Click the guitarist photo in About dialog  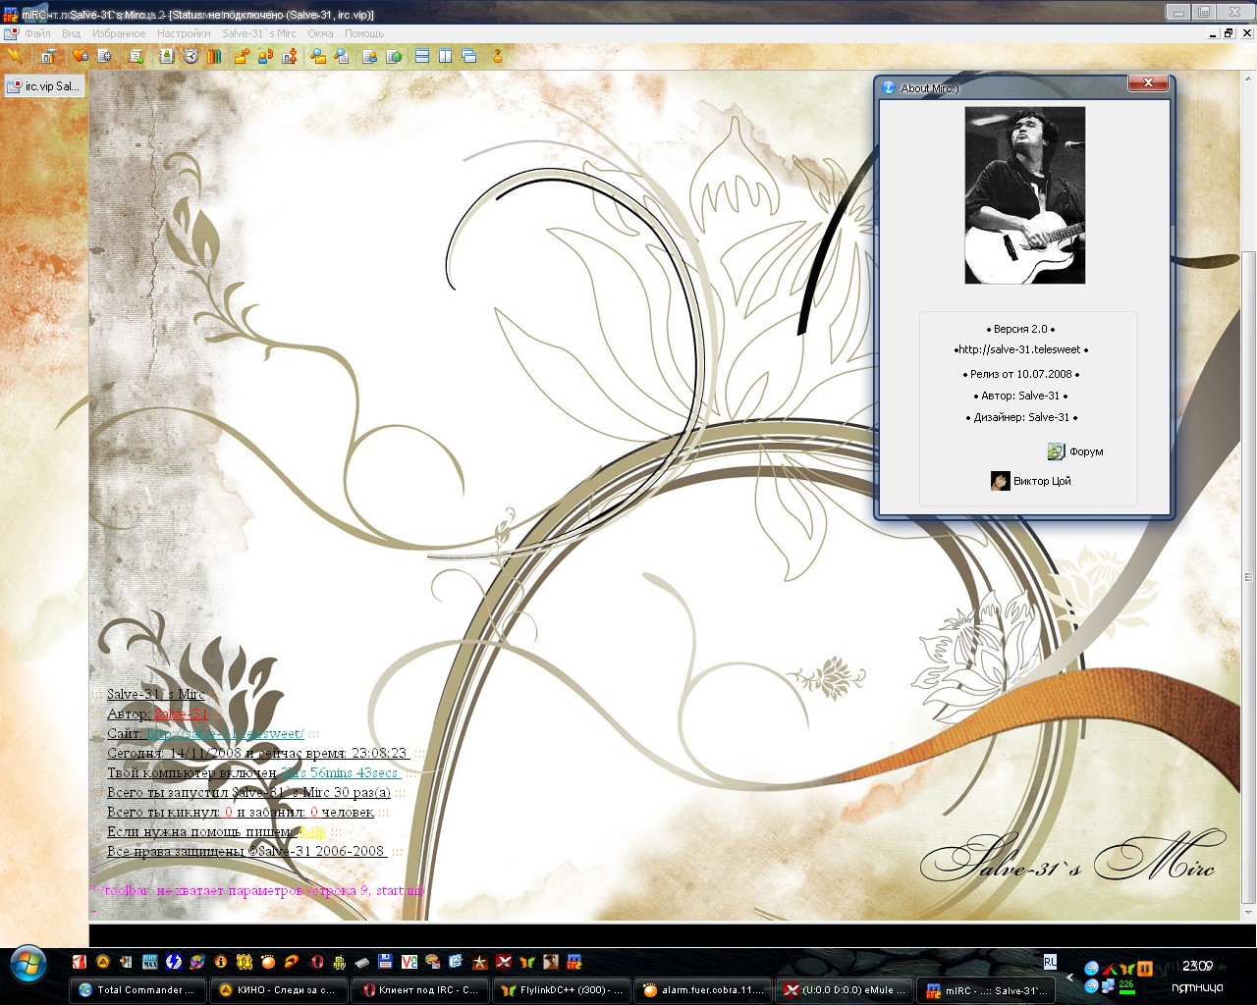[x=1024, y=195]
